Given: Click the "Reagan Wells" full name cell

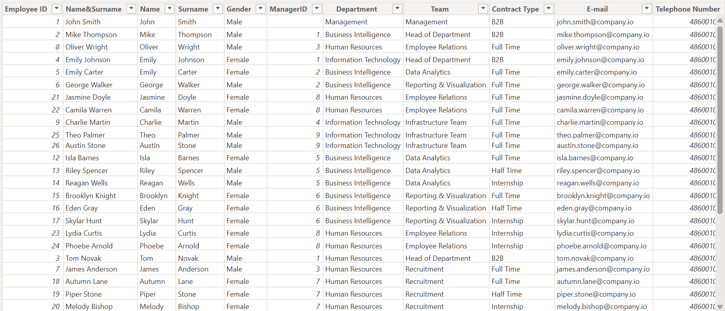Looking at the screenshot, I should coord(100,183).
